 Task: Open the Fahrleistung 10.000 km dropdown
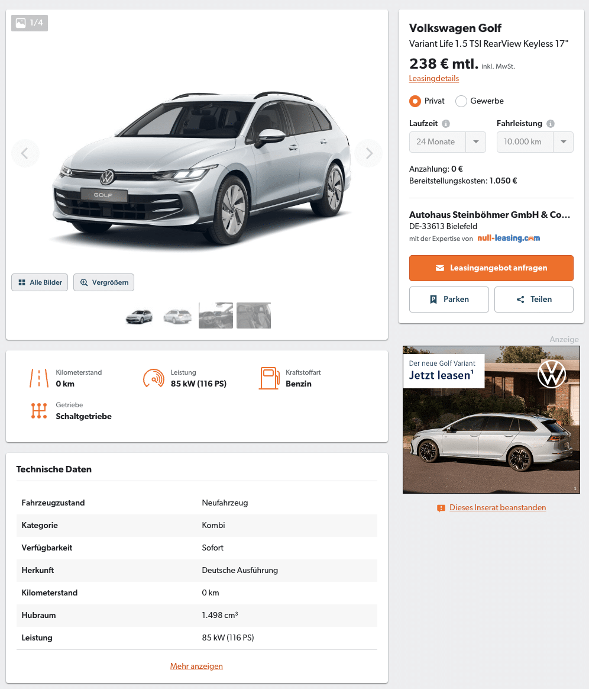pyautogui.click(x=535, y=142)
